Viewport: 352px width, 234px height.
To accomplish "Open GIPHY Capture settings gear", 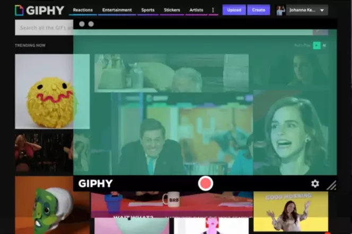I will 315,184.
